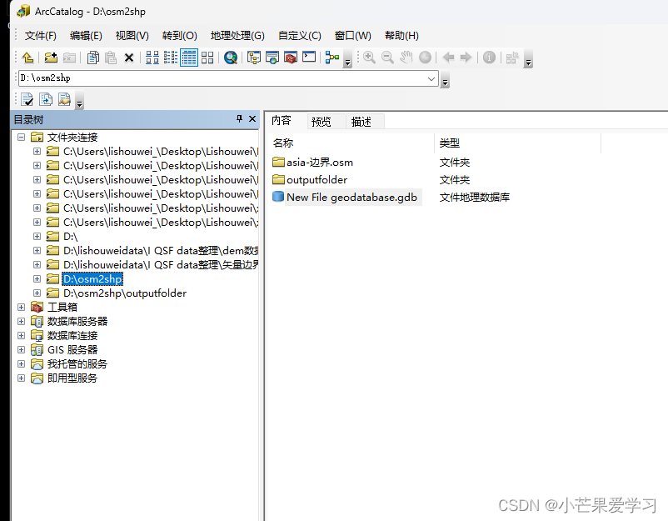Image resolution: width=668 pixels, height=521 pixels.
Task: Close the 目录树 panel
Action: tap(252, 119)
